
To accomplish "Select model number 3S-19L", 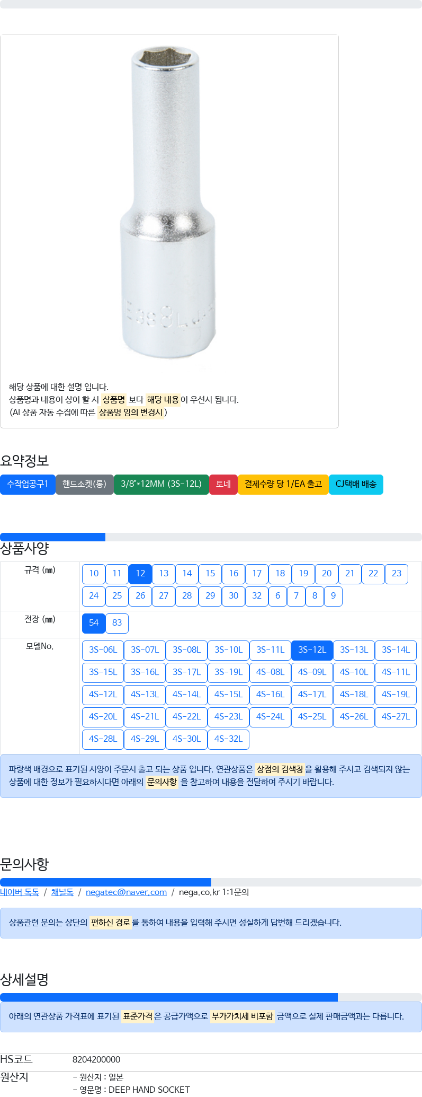I will [x=228, y=672].
